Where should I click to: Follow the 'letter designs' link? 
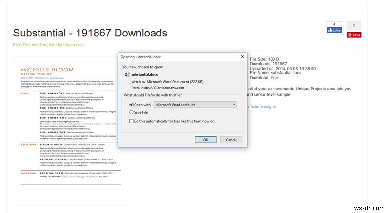263,106
